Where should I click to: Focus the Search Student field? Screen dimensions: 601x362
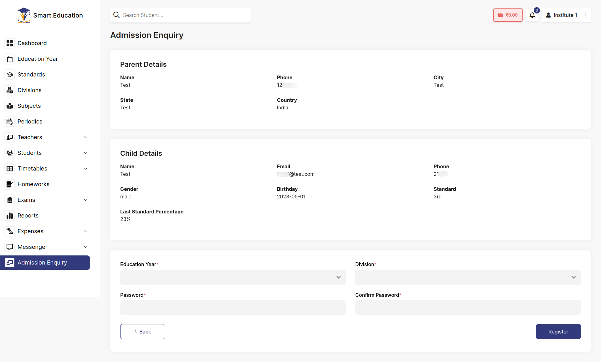[x=180, y=15]
